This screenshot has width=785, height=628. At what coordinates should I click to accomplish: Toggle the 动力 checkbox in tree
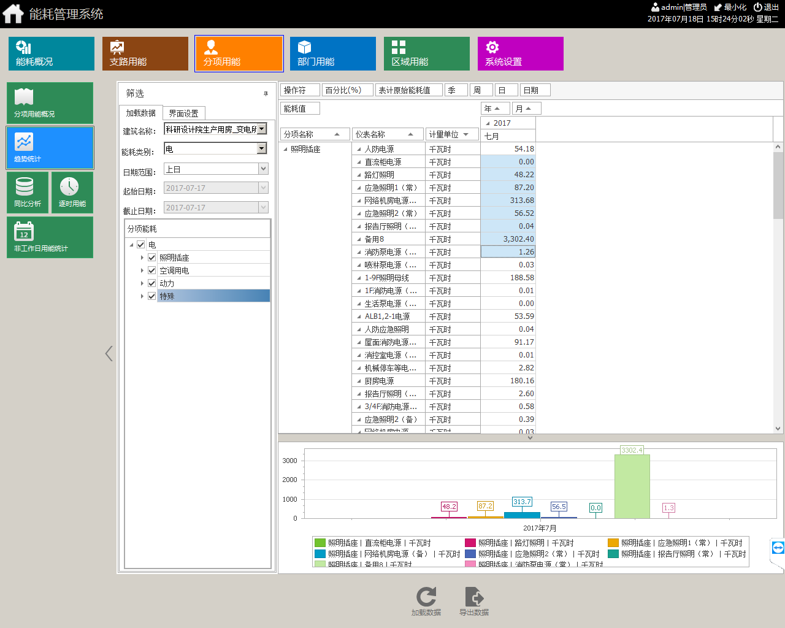pyautogui.click(x=152, y=283)
